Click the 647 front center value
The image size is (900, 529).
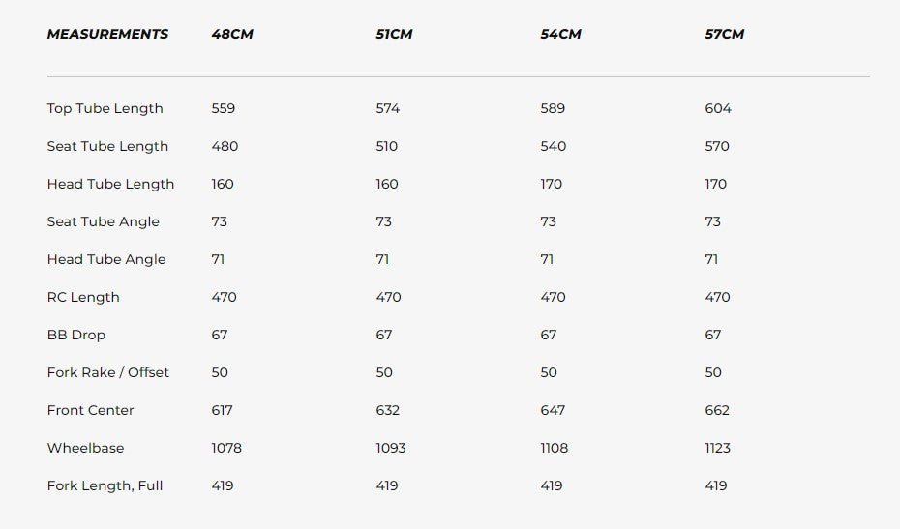coord(553,410)
